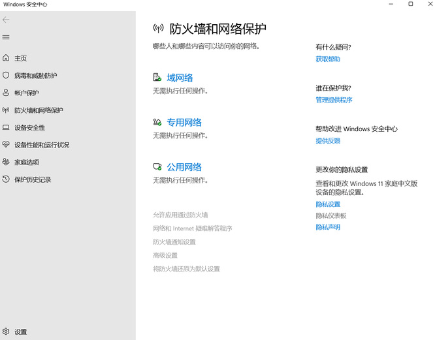Click the 有什么疑问? heading
This screenshot has width=435, height=340.
tap(333, 47)
